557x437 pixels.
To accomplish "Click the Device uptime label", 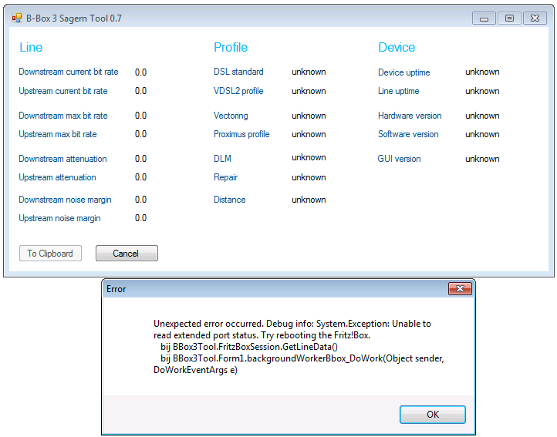I will [404, 72].
